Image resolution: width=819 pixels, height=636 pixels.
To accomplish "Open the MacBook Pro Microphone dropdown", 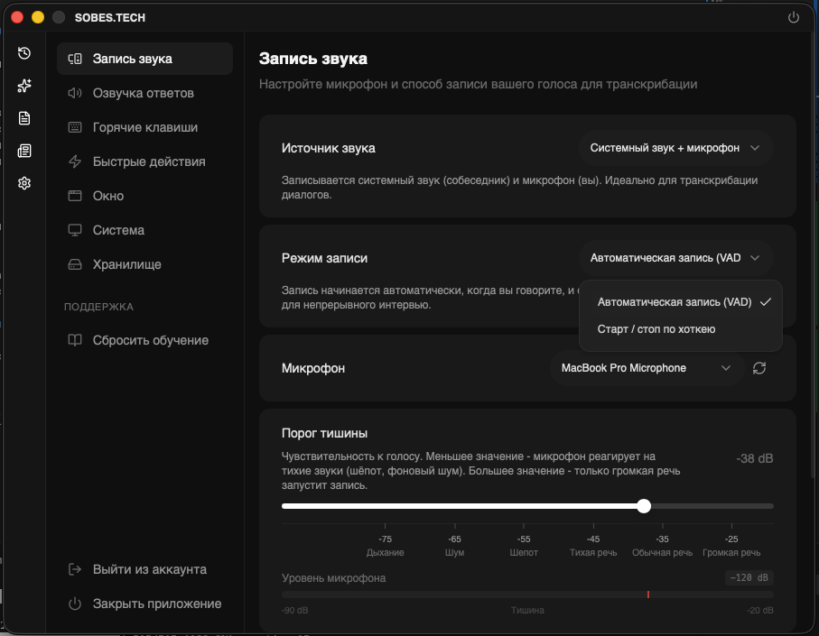I will tap(645, 368).
